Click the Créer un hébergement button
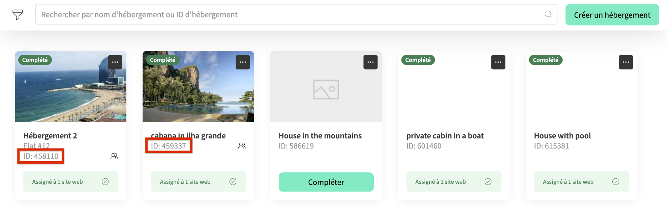 point(611,14)
